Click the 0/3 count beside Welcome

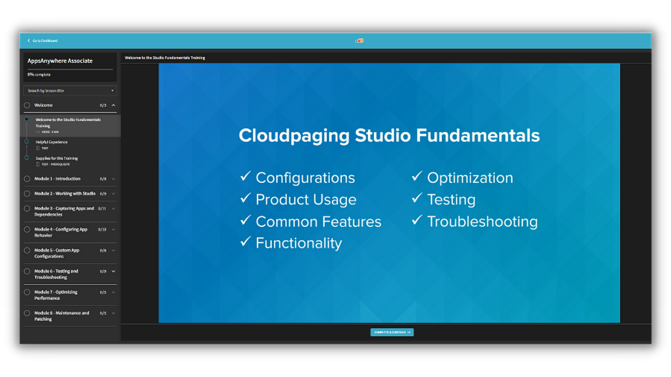pos(103,105)
